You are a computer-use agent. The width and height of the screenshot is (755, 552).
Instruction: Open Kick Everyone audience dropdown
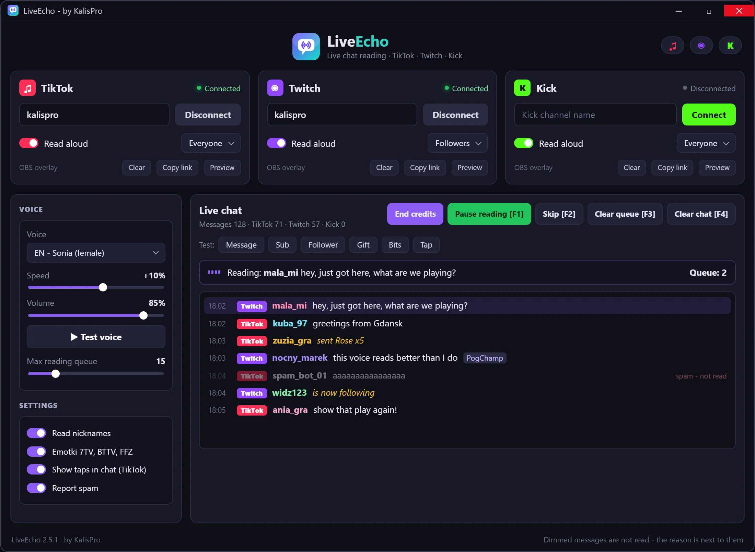[x=706, y=143]
